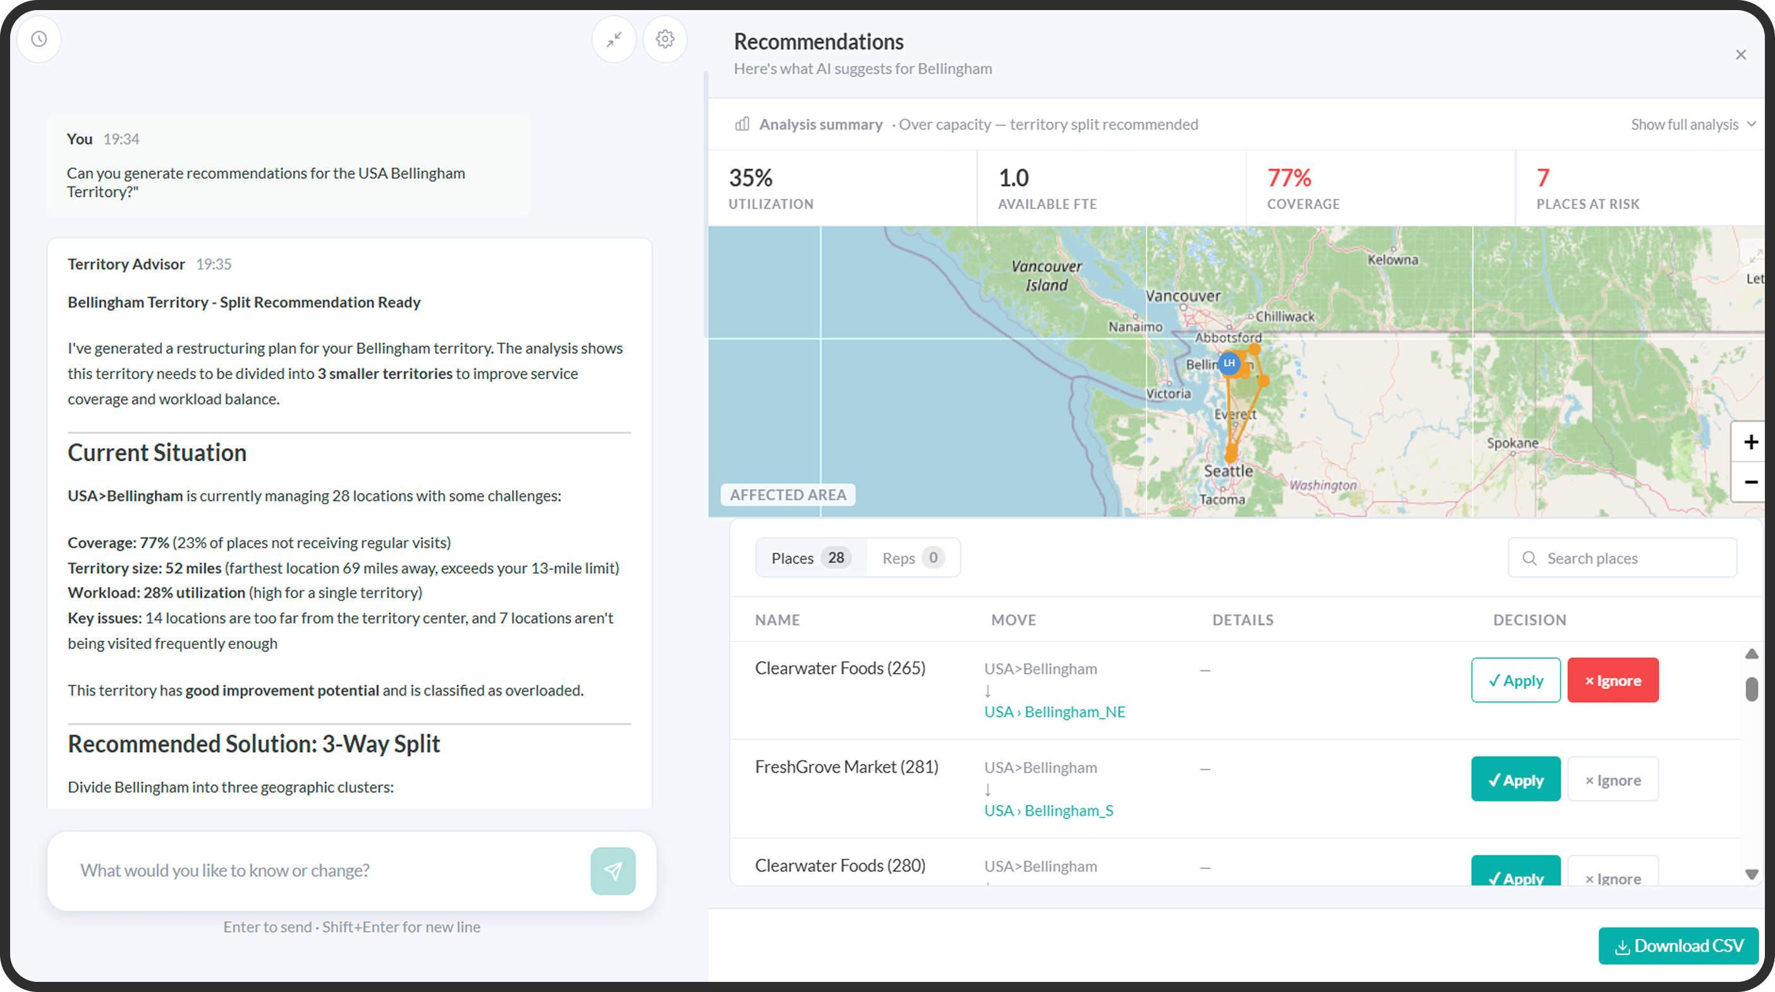This screenshot has width=1775, height=992.
Task: Click the analysis summary chart icon
Action: (742, 124)
